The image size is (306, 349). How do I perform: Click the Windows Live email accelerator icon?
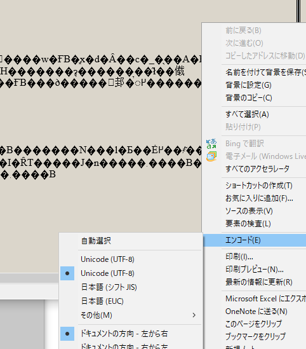[x=211, y=156]
